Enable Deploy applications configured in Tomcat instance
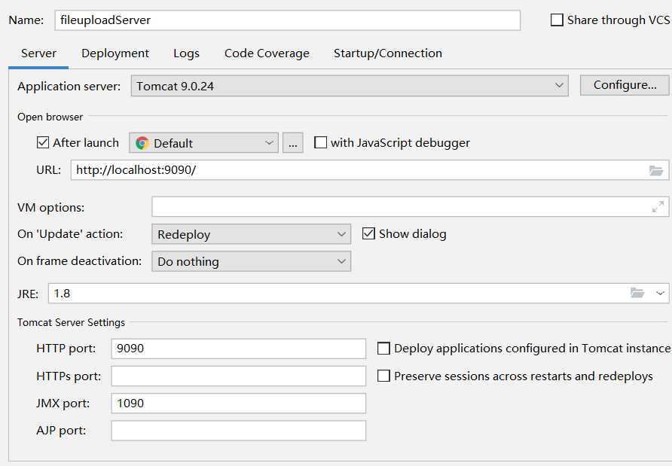 tap(383, 349)
